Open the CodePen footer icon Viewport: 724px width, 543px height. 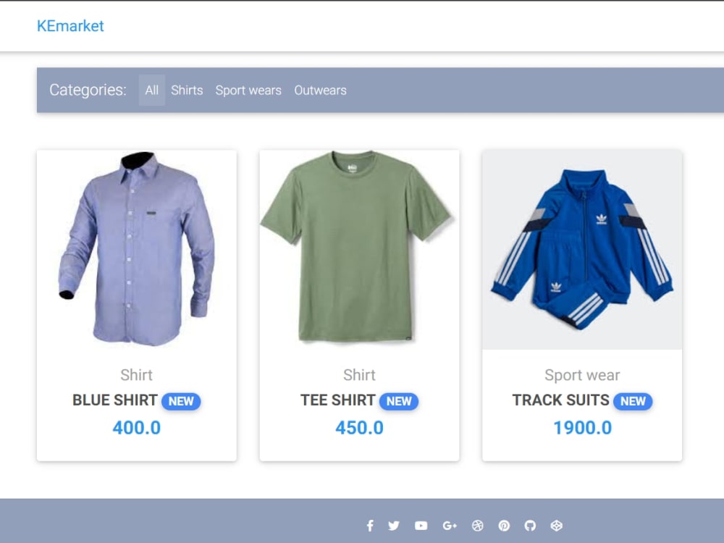[556, 526]
